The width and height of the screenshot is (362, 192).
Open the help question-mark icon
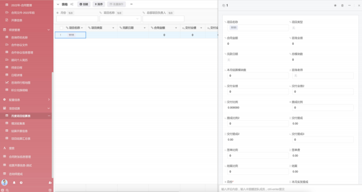point(21,182)
